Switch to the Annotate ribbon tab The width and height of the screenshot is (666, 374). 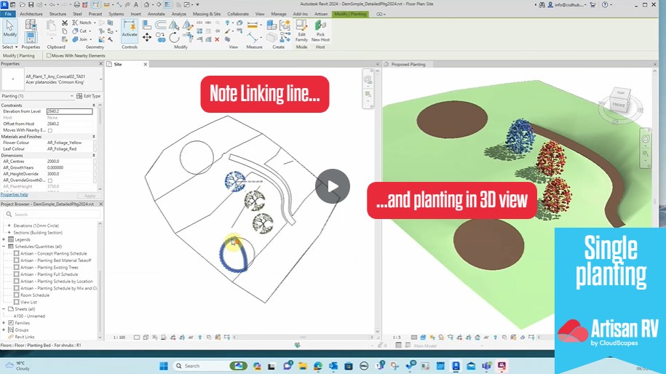[156, 14]
